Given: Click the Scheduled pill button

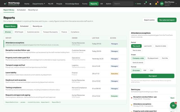Looking at the screenshot, I should tap(24, 26).
